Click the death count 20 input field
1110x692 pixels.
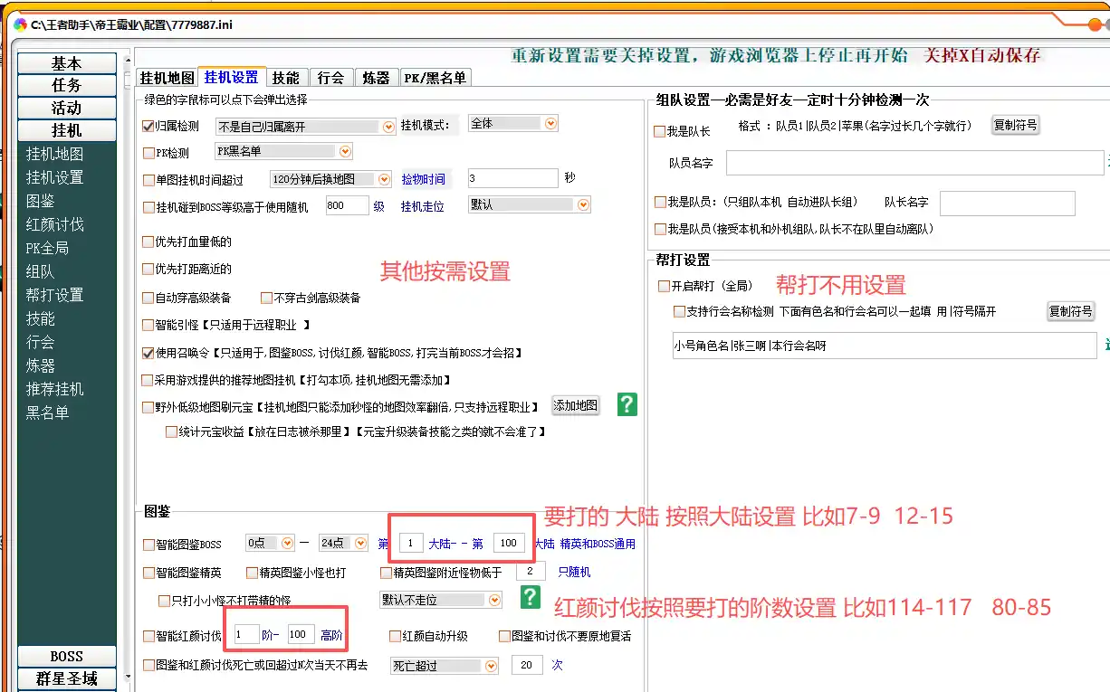527,665
